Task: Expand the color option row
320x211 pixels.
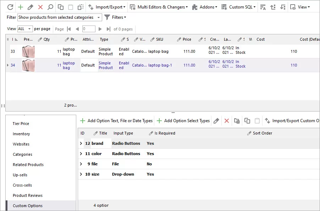Action: tap(81, 154)
